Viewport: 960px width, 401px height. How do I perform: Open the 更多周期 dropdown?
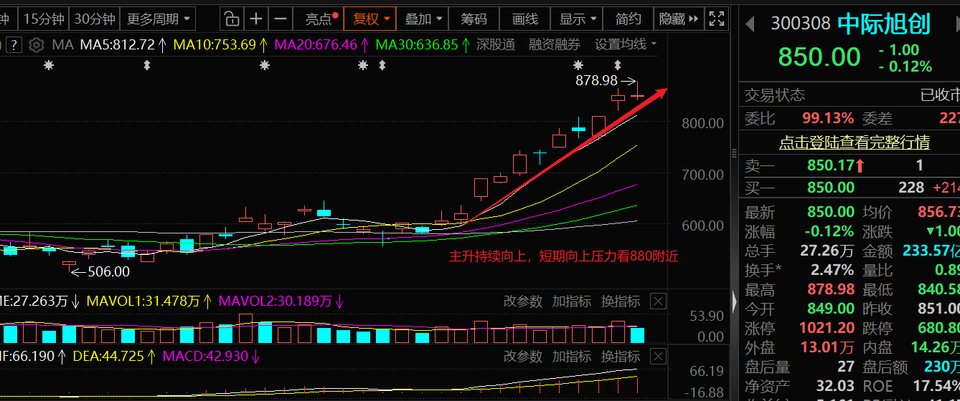159,19
